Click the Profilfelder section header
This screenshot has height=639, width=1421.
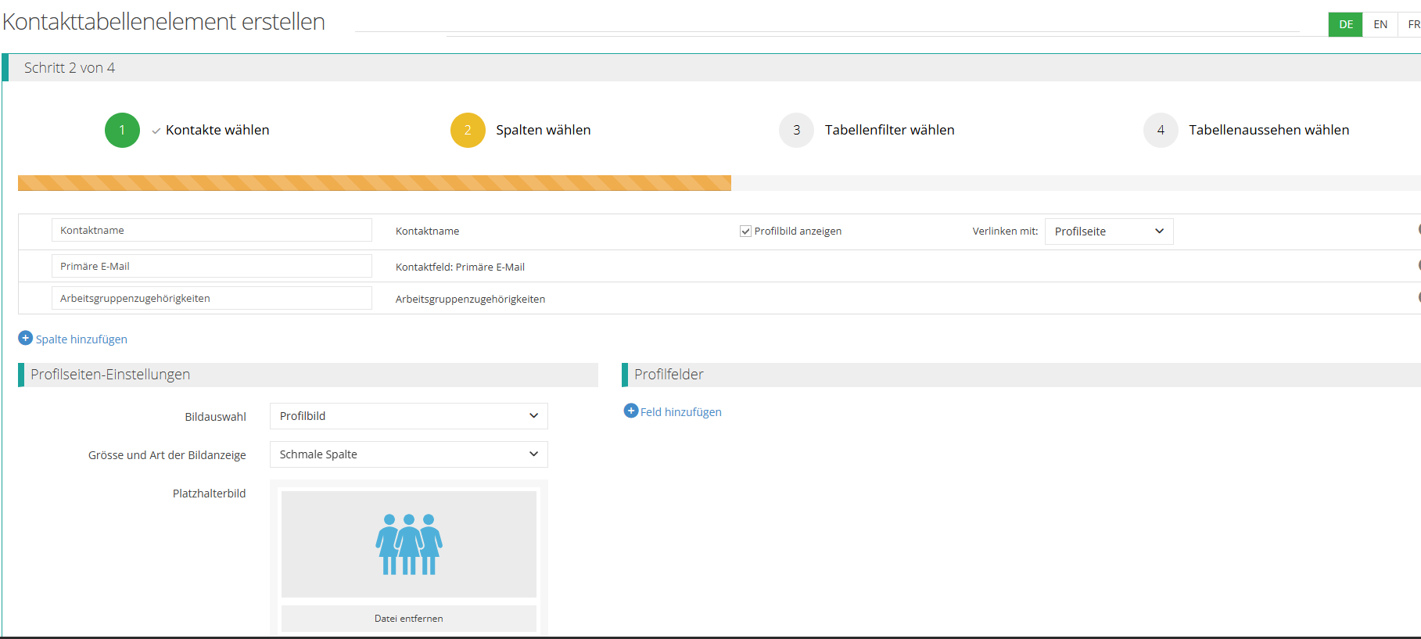(x=1021, y=375)
